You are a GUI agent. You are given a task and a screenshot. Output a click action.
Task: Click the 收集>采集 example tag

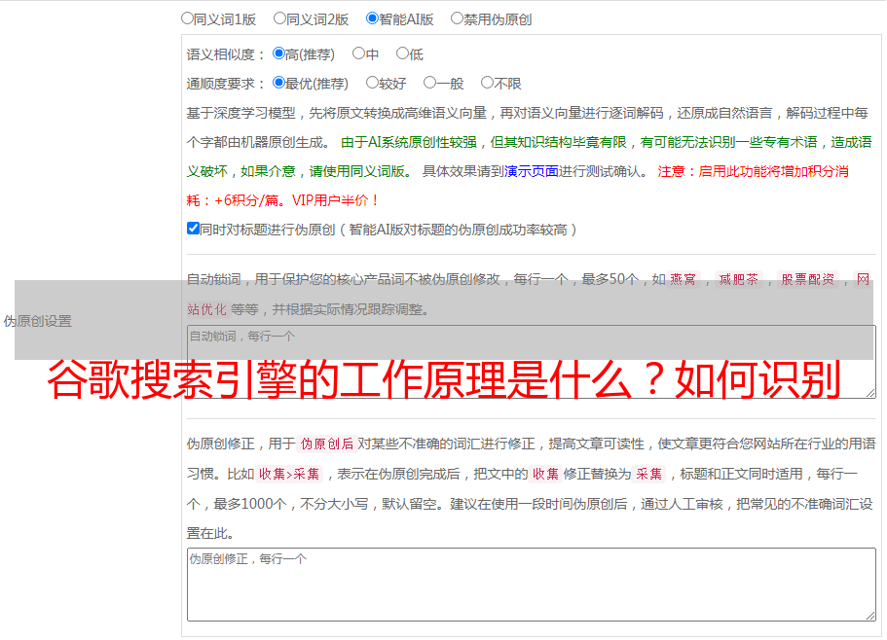pos(289,474)
